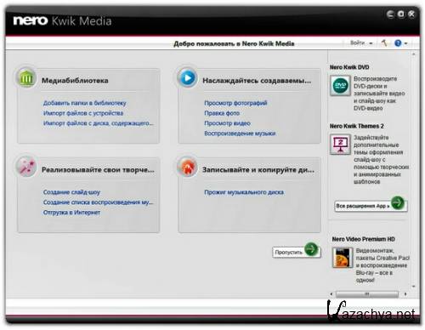Click the Наслаждайтесь создаваемы... heading

(x=257, y=81)
